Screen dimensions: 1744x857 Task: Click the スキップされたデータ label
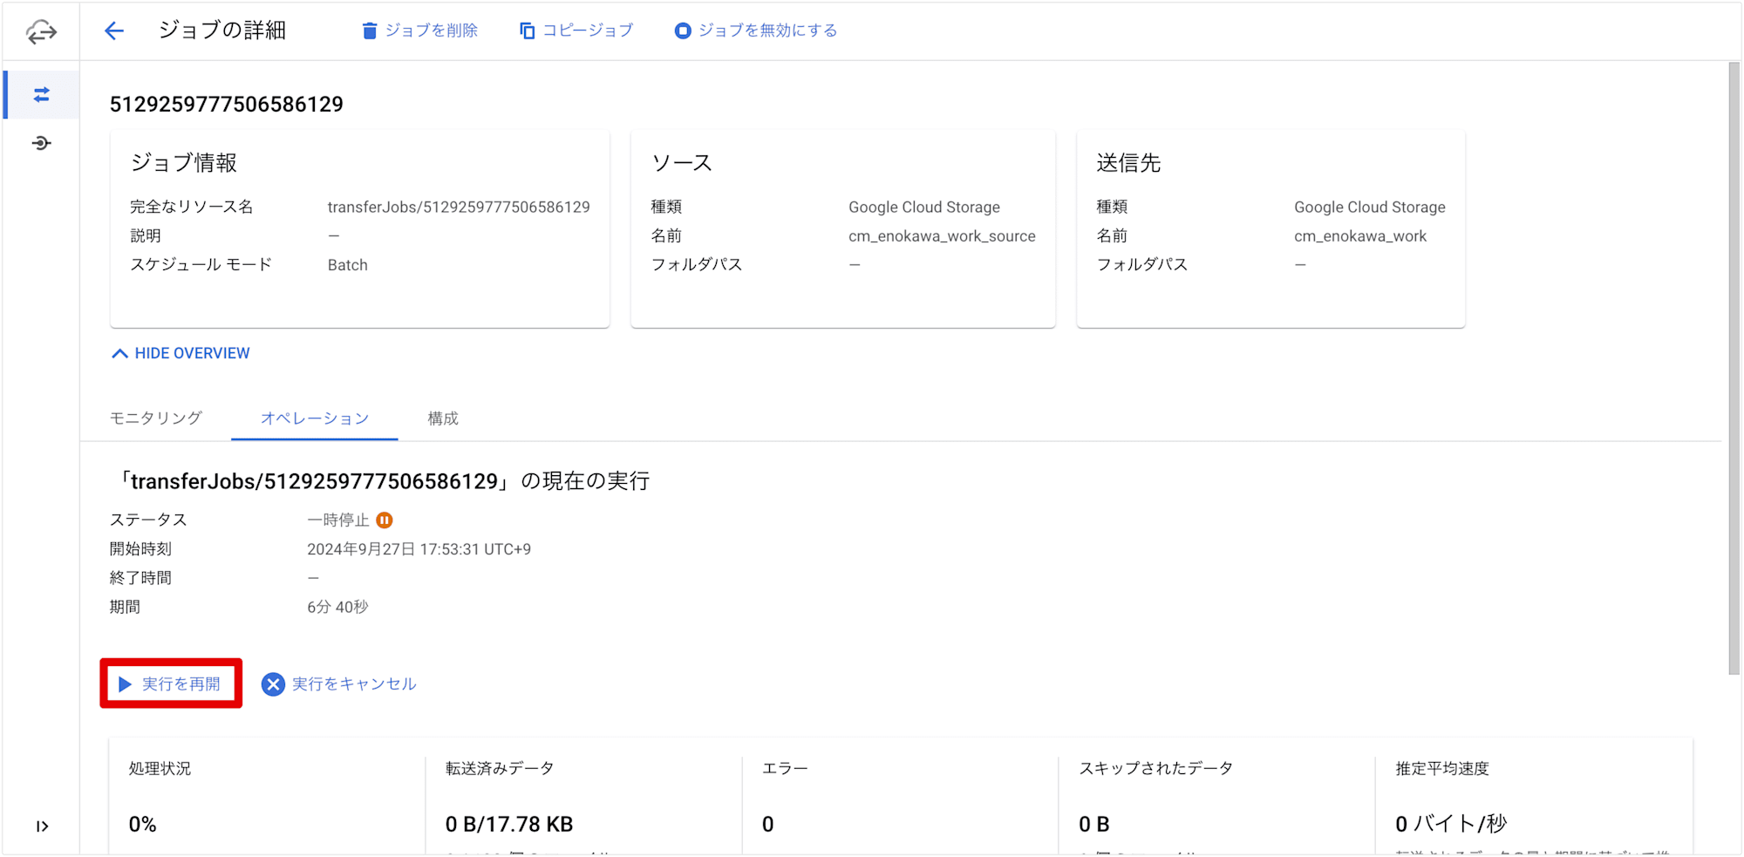coord(1155,769)
